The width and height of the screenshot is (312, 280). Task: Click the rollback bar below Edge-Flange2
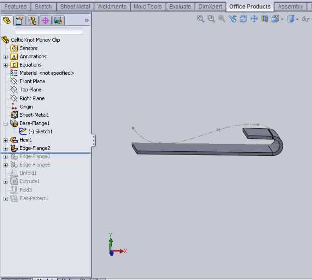[x=45, y=153]
